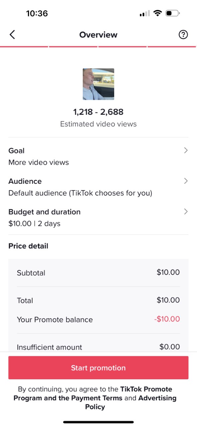
Task: Expand the Goal chevron
Action: tap(186, 150)
